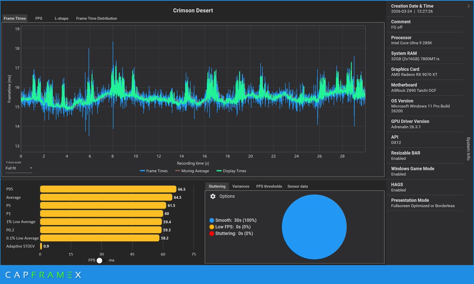Screen dimensions: 474x284
Task: Click the P0.2 bar showing 59.3
Action: pos(101,230)
